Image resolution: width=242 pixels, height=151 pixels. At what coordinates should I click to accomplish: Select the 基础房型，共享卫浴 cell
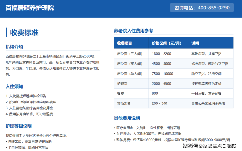tap(211, 54)
